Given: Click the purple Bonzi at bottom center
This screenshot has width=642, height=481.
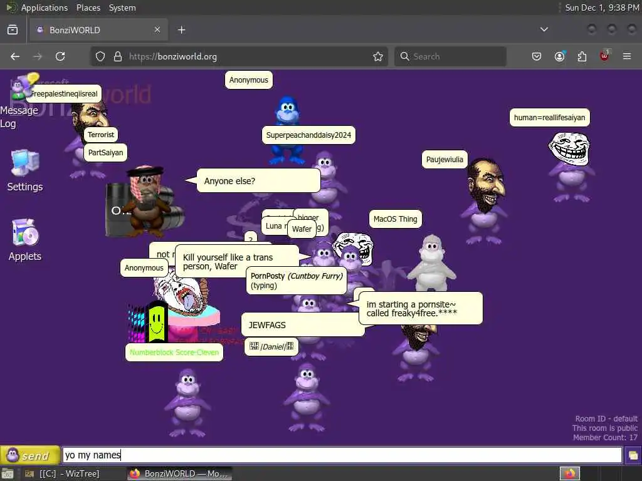Looking at the screenshot, I should coord(306,398).
